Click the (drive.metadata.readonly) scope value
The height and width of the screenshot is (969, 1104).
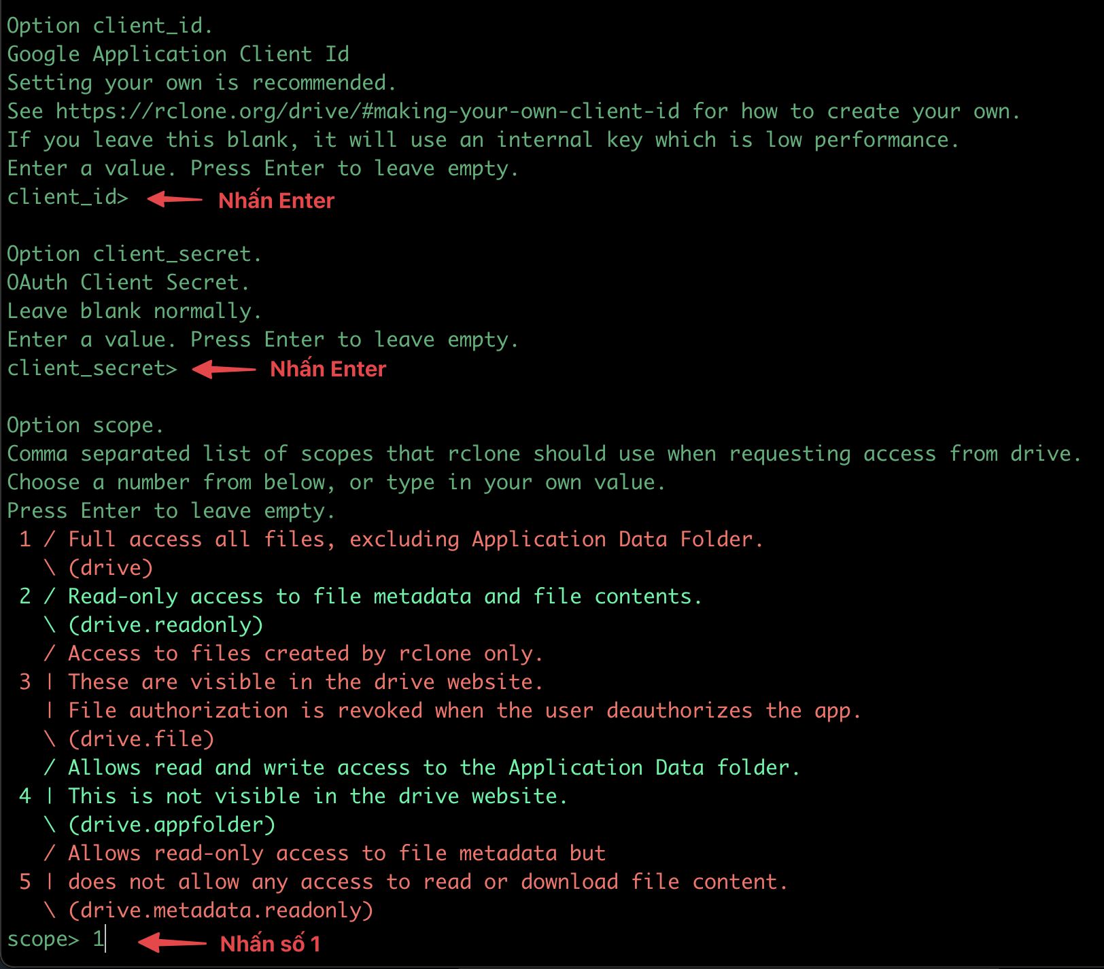(221, 911)
